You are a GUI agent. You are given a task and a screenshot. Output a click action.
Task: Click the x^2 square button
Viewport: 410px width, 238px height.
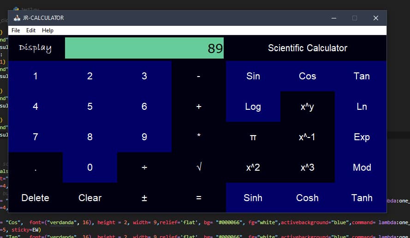[253, 167]
